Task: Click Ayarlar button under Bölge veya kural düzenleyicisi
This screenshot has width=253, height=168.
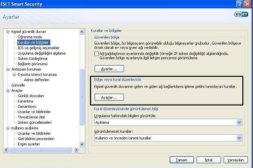Action: point(109,97)
